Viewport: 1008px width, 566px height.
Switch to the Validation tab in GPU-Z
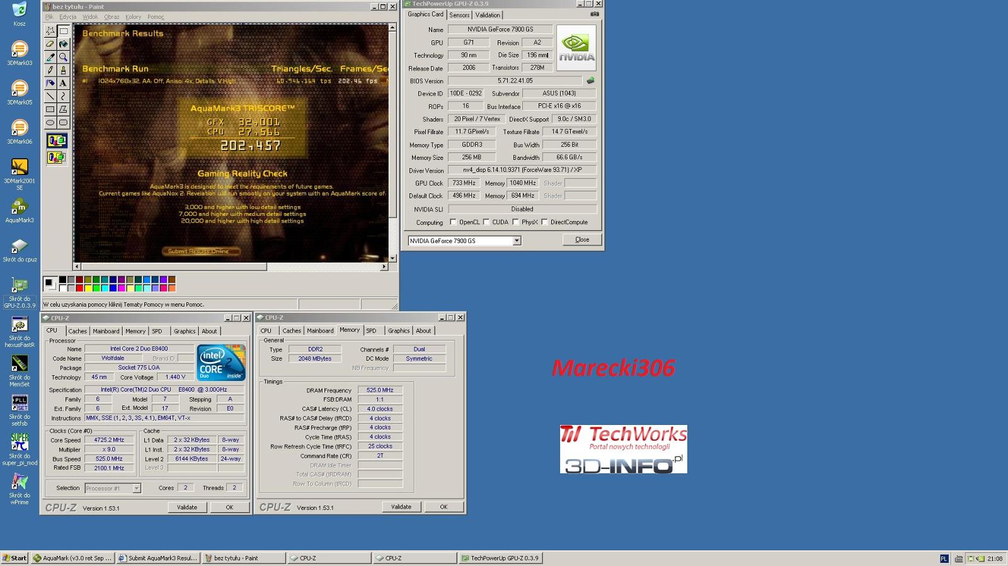point(488,15)
